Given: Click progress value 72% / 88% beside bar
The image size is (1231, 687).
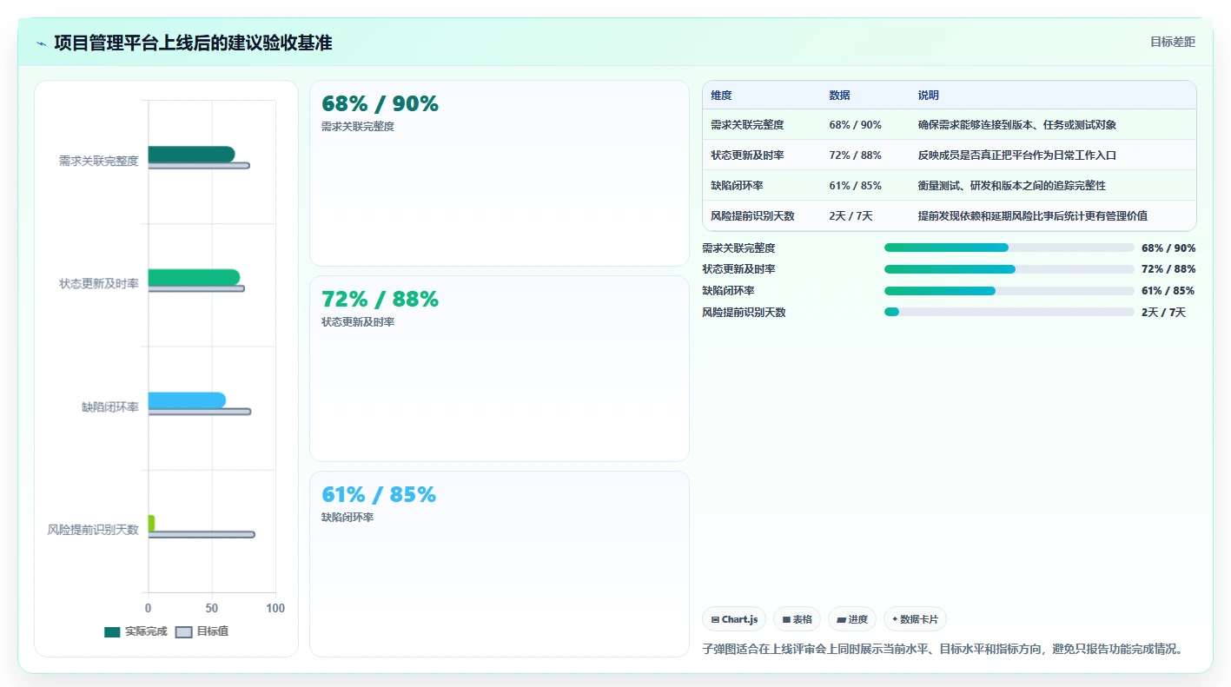Looking at the screenshot, I should click(x=1168, y=269).
